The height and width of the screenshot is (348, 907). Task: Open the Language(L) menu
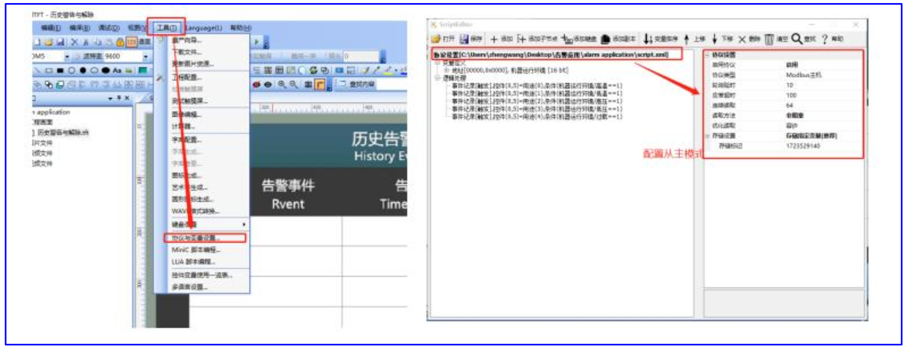click(204, 27)
